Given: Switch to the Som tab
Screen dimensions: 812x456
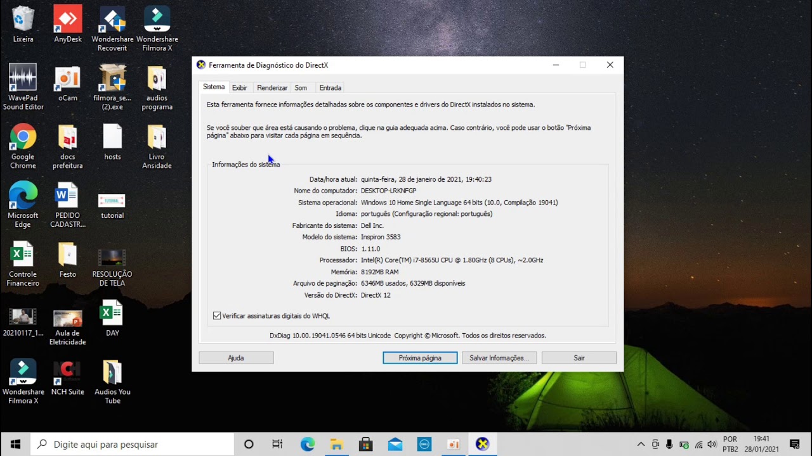Looking at the screenshot, I should (301, 87).
